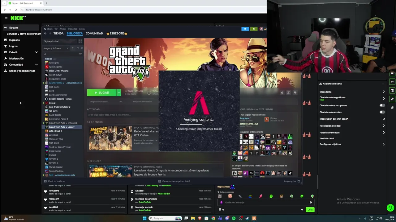Image resolution: width=396 pixels, height=222 pixels.
Task: Open Ingresos in Kick sidebar
Action: (14, 40)
